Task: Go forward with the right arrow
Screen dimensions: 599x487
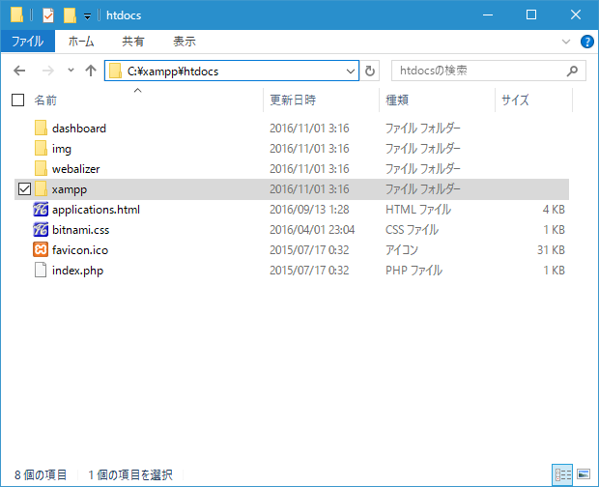Action: pos(47,71)
